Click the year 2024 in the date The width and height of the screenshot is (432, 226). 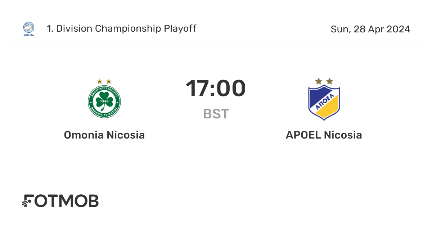pos(399,29)
